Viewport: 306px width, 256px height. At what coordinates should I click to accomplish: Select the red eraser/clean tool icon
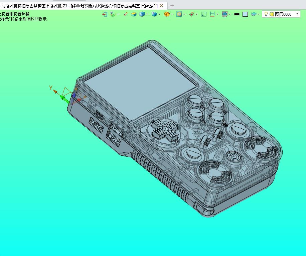[x=126, y=14]
